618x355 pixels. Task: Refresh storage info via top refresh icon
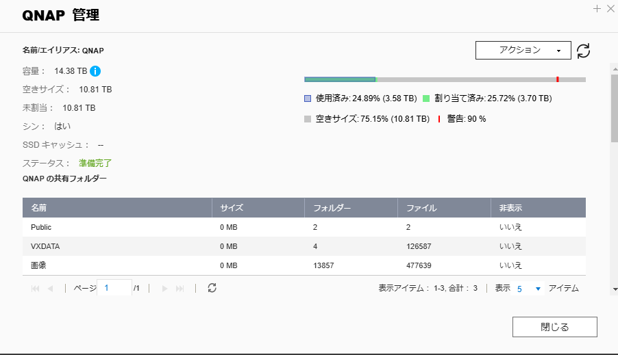pos(583,51)
